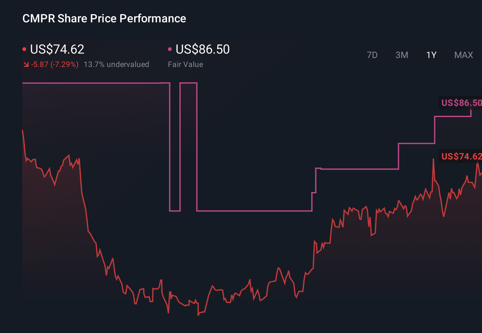
Task: Click the red share price legend dot
Action: click(x=24, y=49)
